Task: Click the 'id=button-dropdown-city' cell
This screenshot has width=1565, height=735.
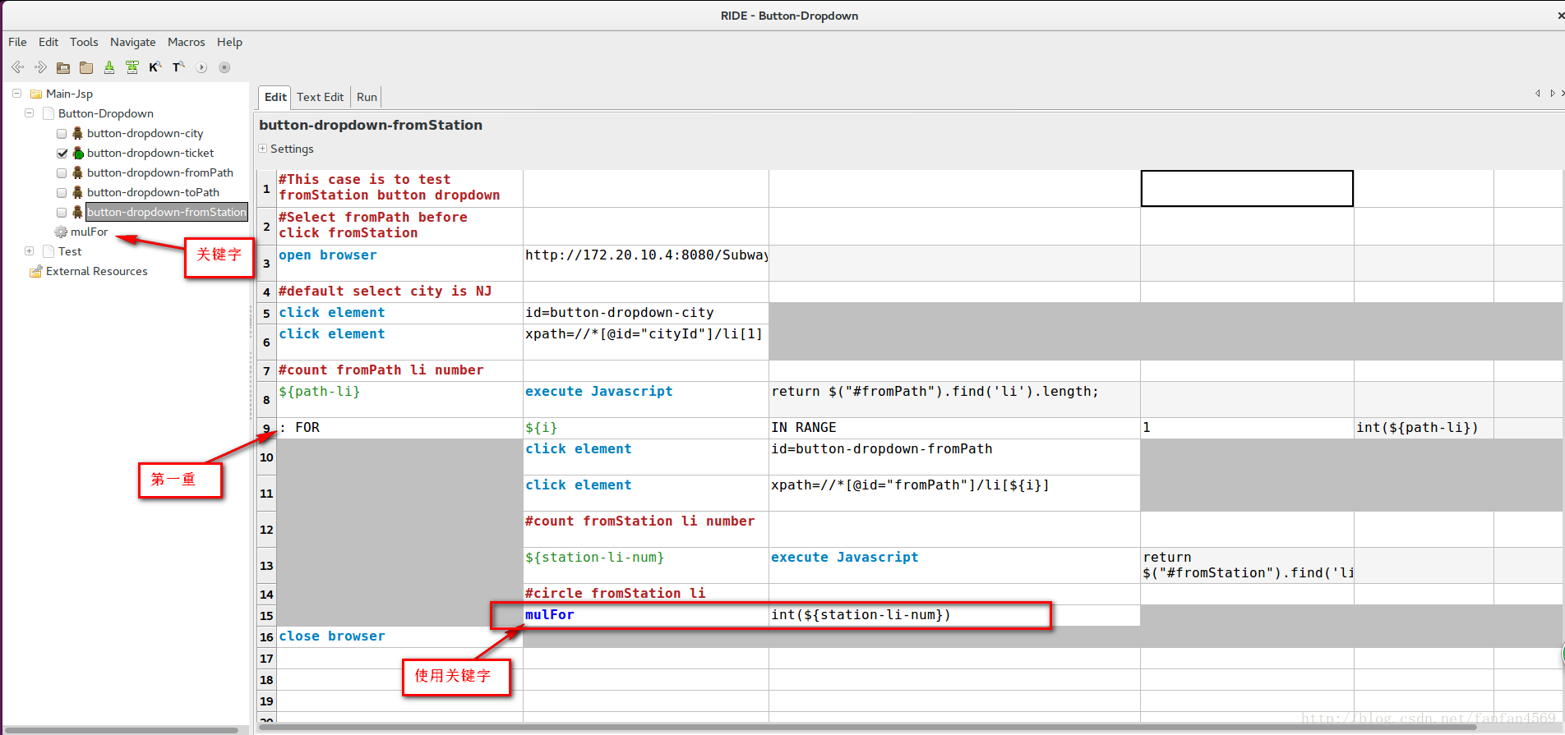Action: [x=646, y=313]
